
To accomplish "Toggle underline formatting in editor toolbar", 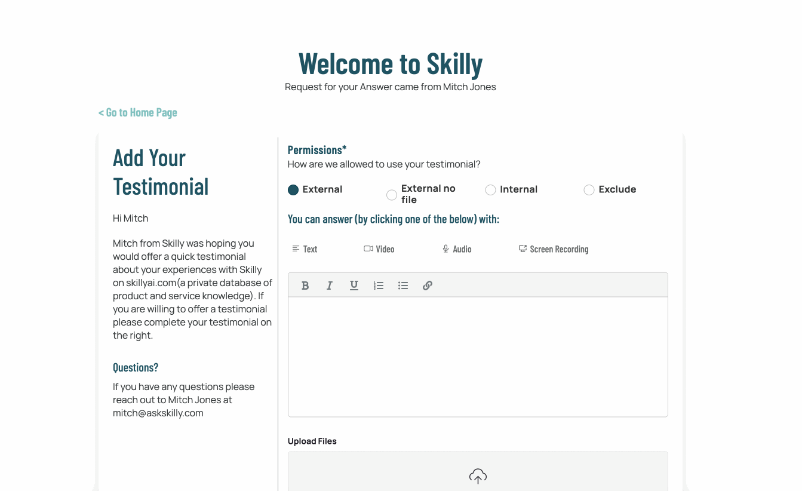I will pos(354,286).
